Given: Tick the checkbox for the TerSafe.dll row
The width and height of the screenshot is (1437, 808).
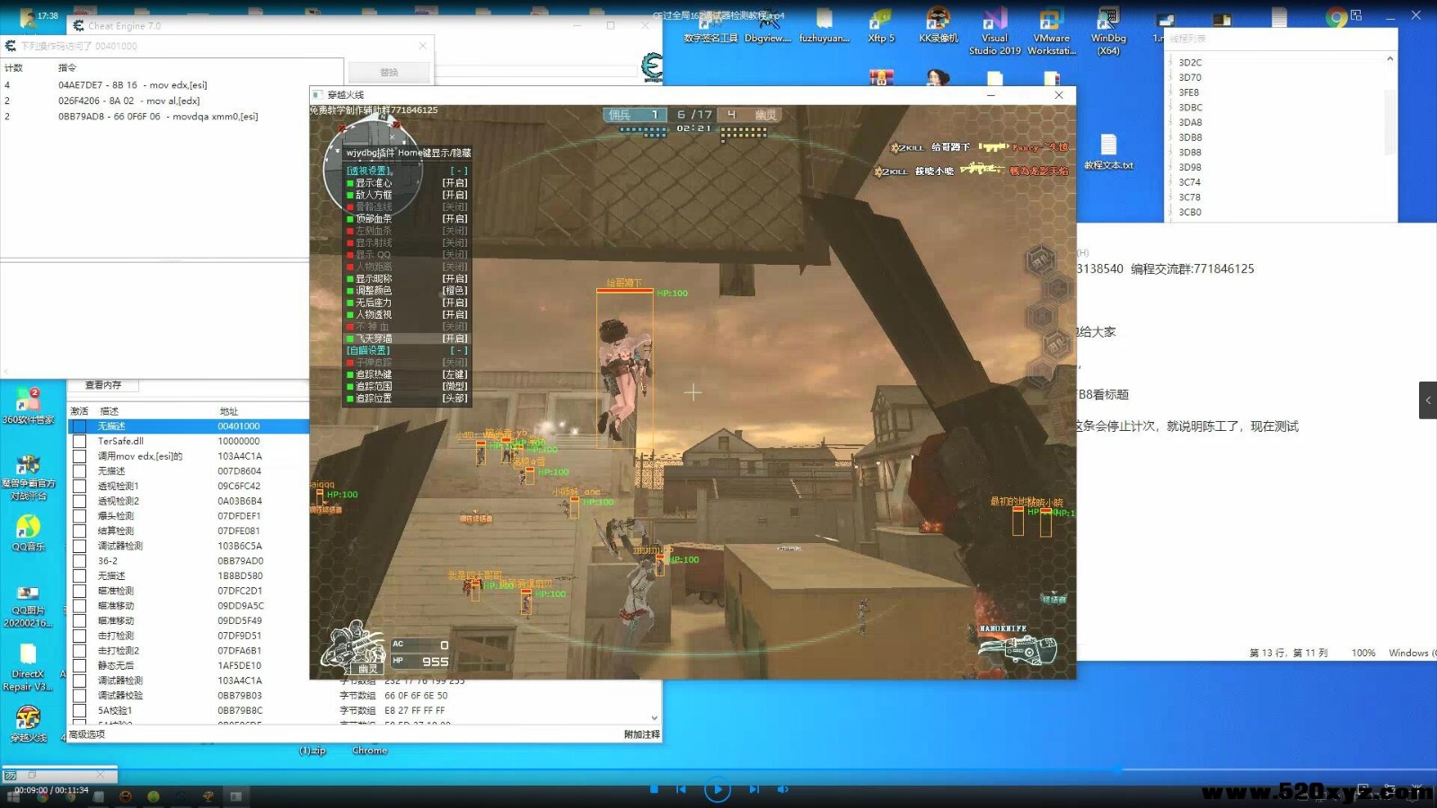Looking at the screenshot, I should click(x=80, y=441).
